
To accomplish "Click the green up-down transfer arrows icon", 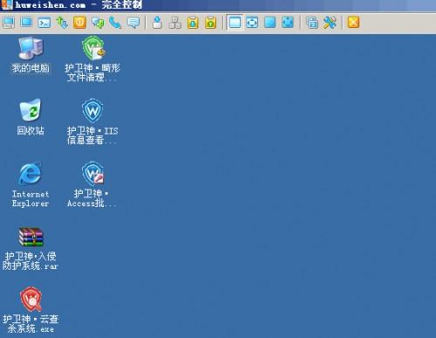I will click(62, 23).
